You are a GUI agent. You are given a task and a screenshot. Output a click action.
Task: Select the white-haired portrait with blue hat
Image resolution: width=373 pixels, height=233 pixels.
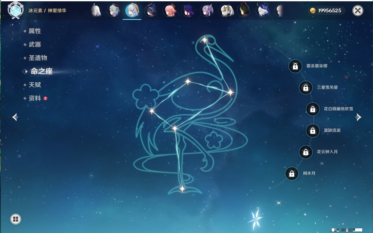pyautogui.click(x=263, y=10)
